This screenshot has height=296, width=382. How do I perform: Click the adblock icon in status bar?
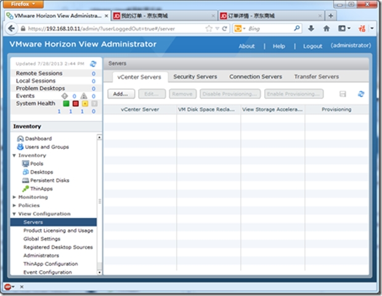coord(8,287)
